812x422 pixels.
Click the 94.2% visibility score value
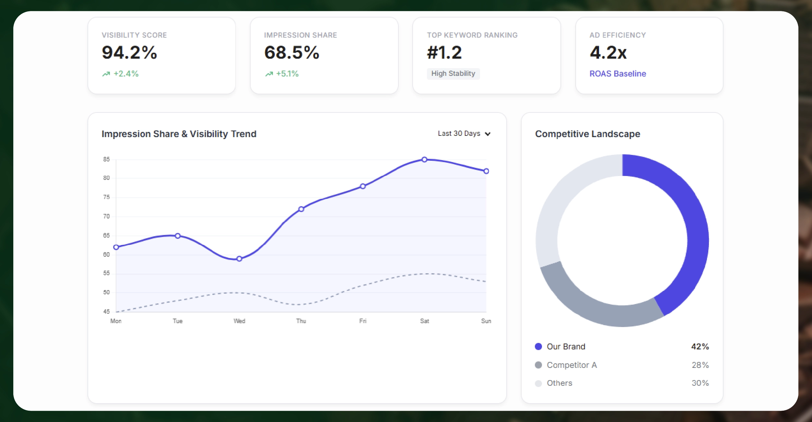pyautogui.click(x=129, y=53)
